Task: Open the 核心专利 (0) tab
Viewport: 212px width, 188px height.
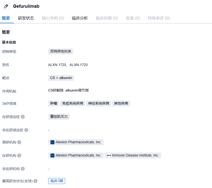Action: [53, 18]
